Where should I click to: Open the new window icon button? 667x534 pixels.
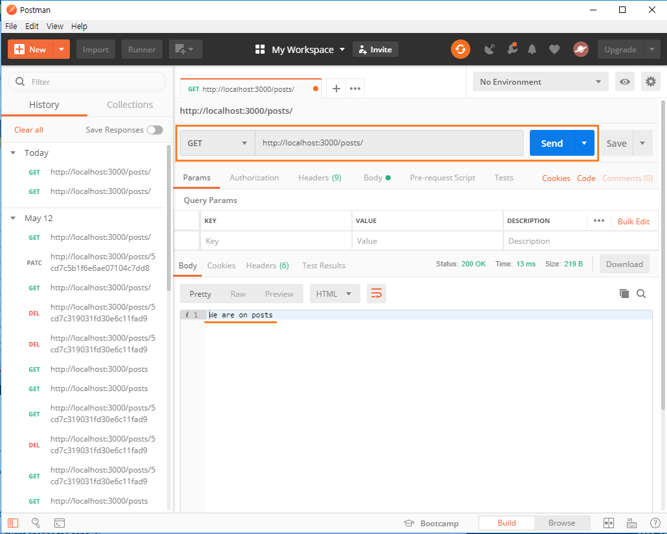pyautogui.click(x=186, y=49)
